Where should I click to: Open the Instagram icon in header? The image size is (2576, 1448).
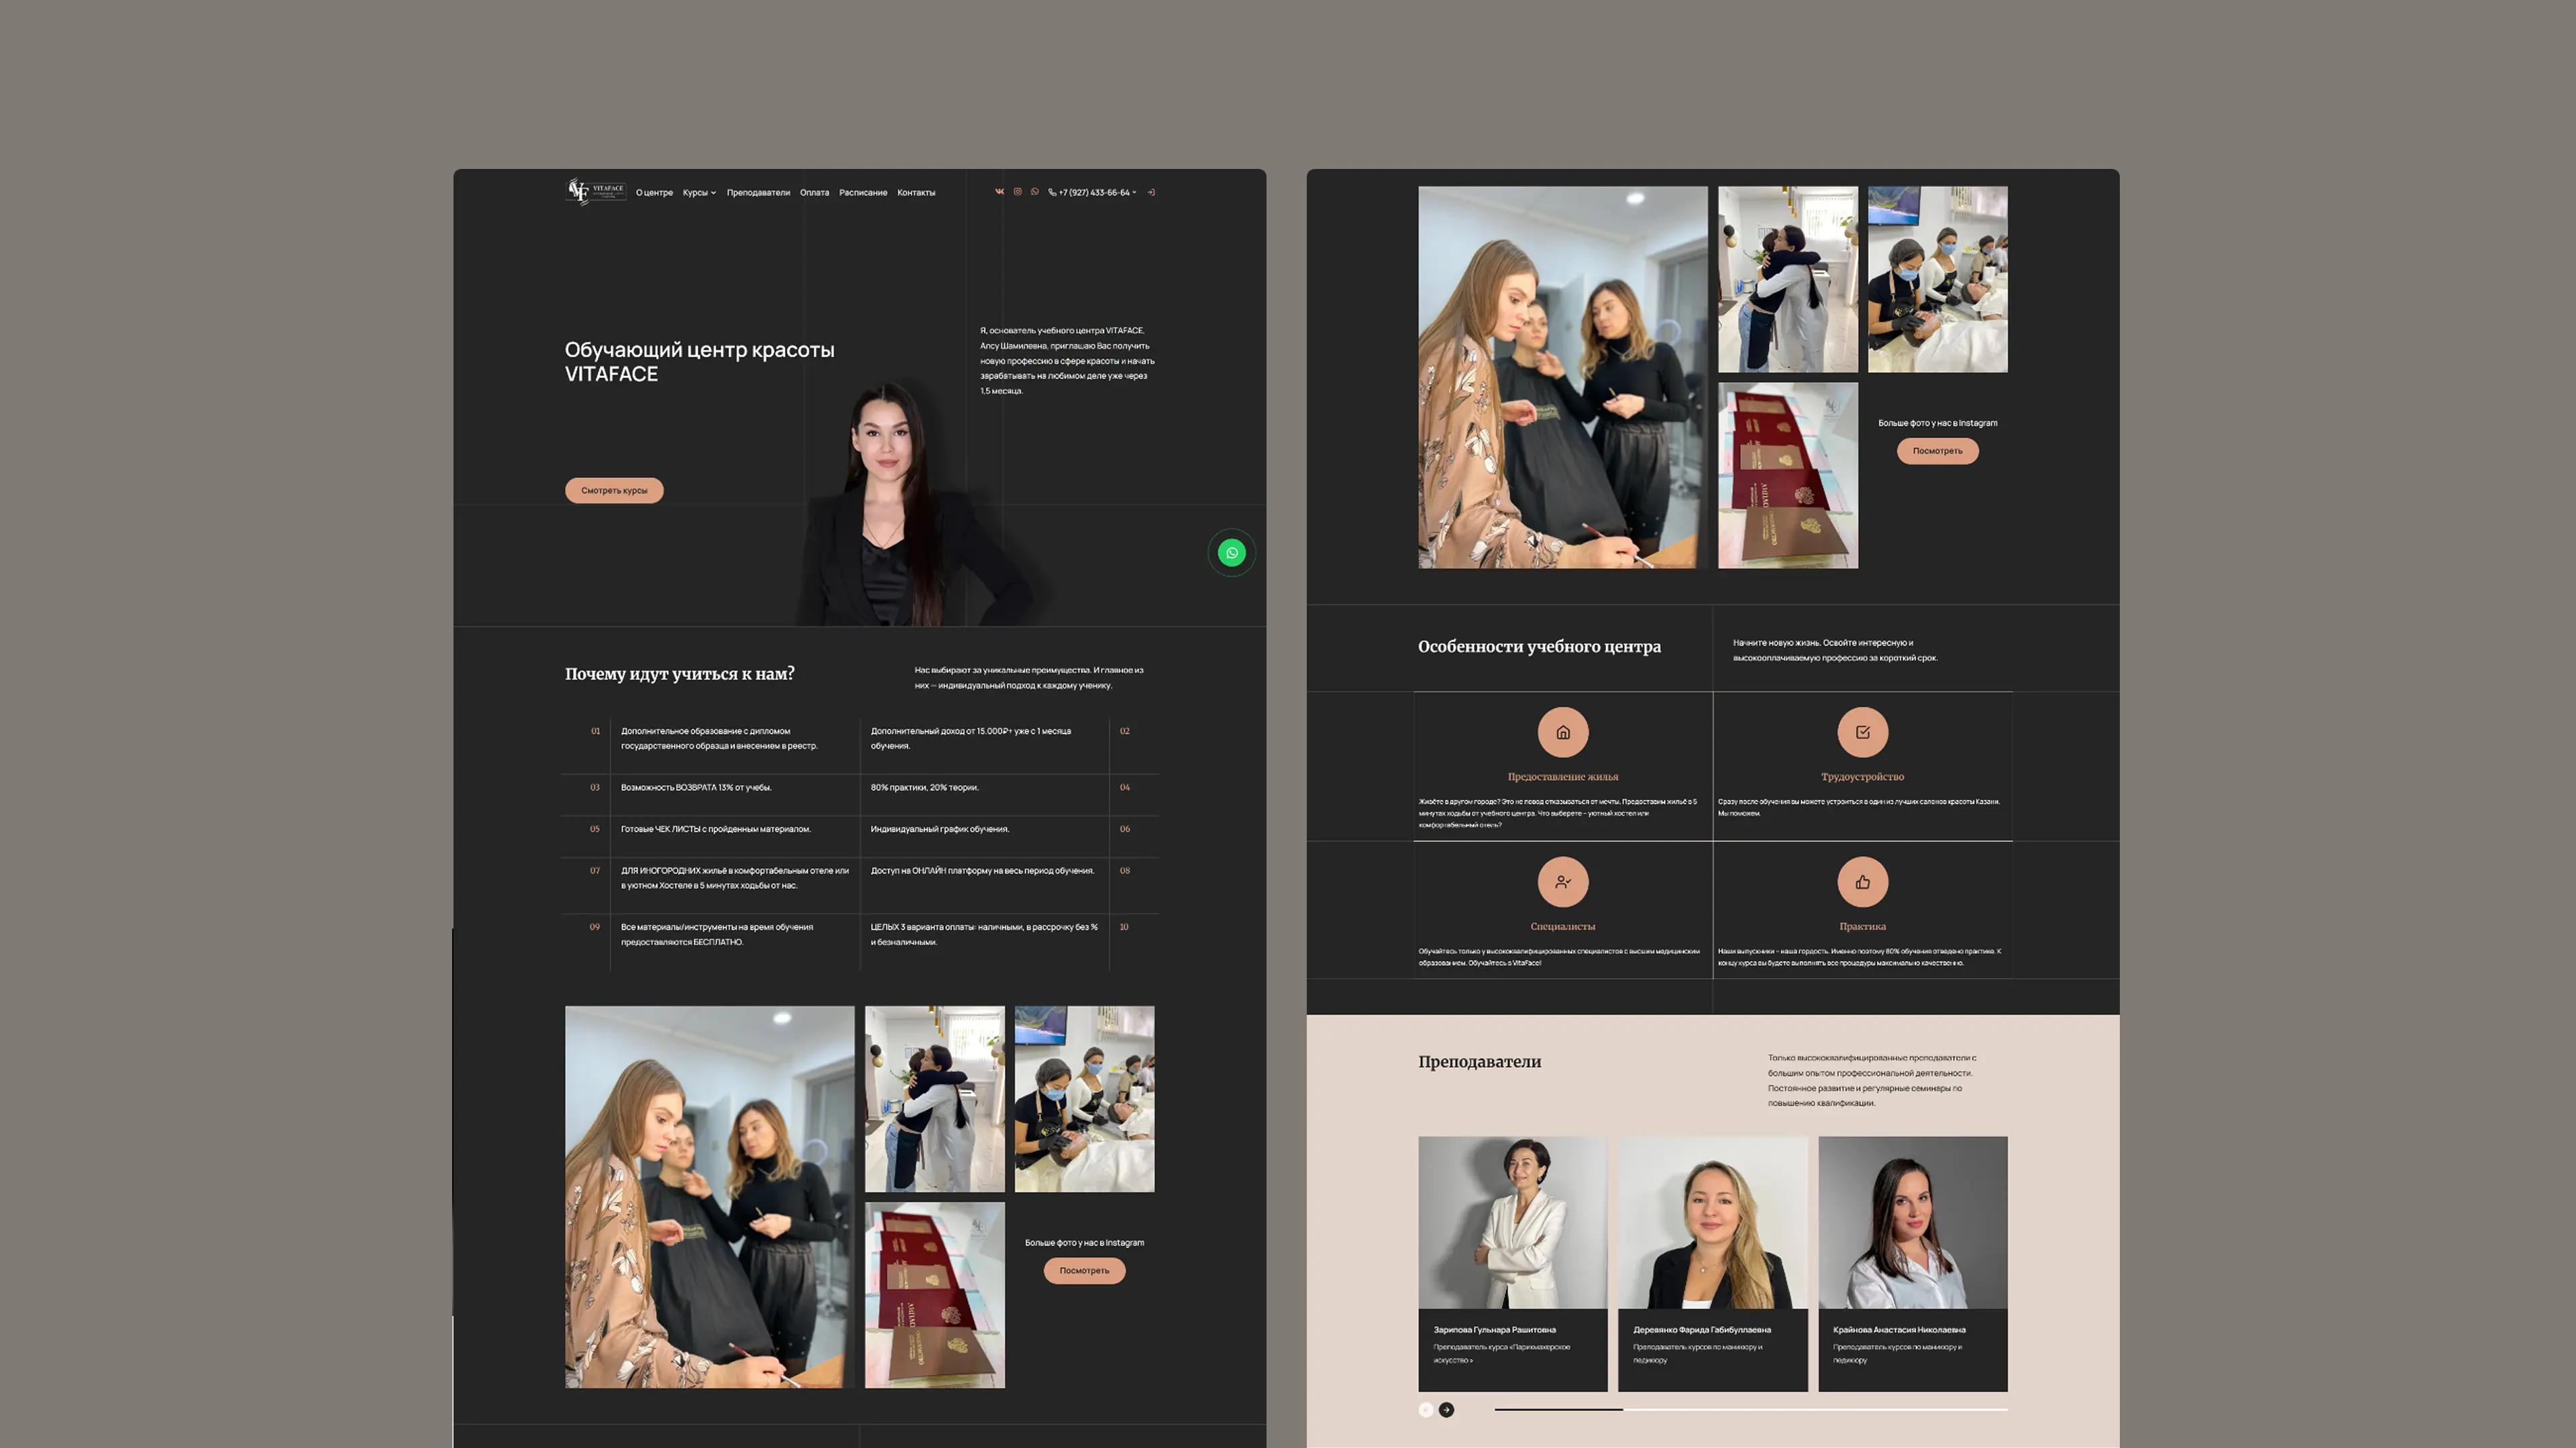pyautogui.click(x=1017, y=192)
